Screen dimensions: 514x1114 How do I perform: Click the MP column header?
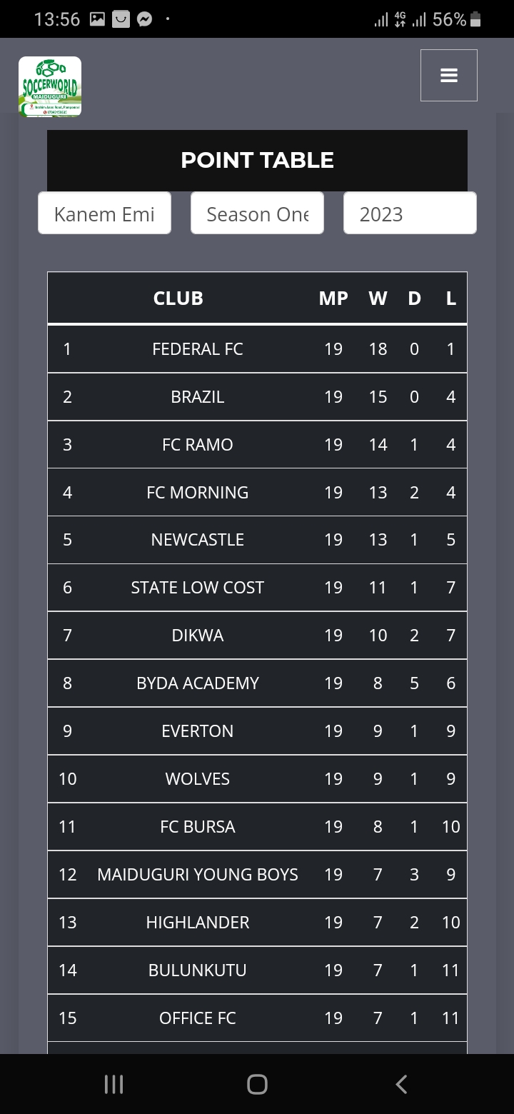(x=333, y=298)
